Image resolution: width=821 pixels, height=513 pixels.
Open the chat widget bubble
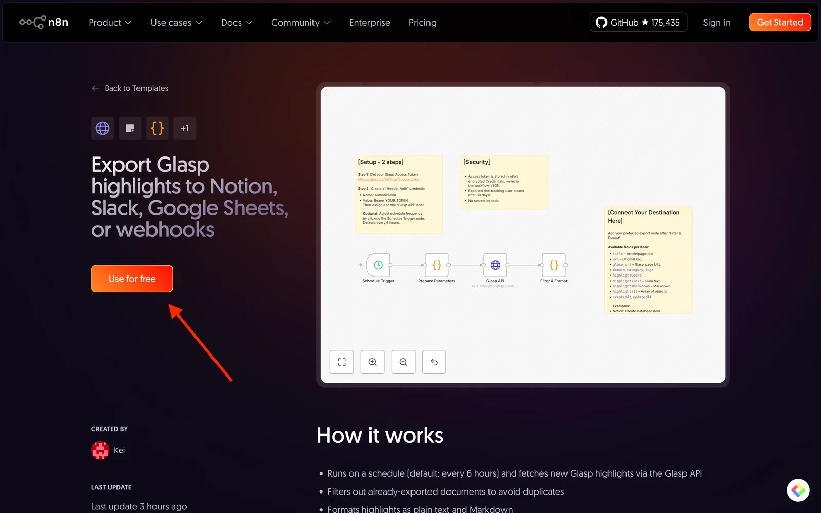coord(798,490)
